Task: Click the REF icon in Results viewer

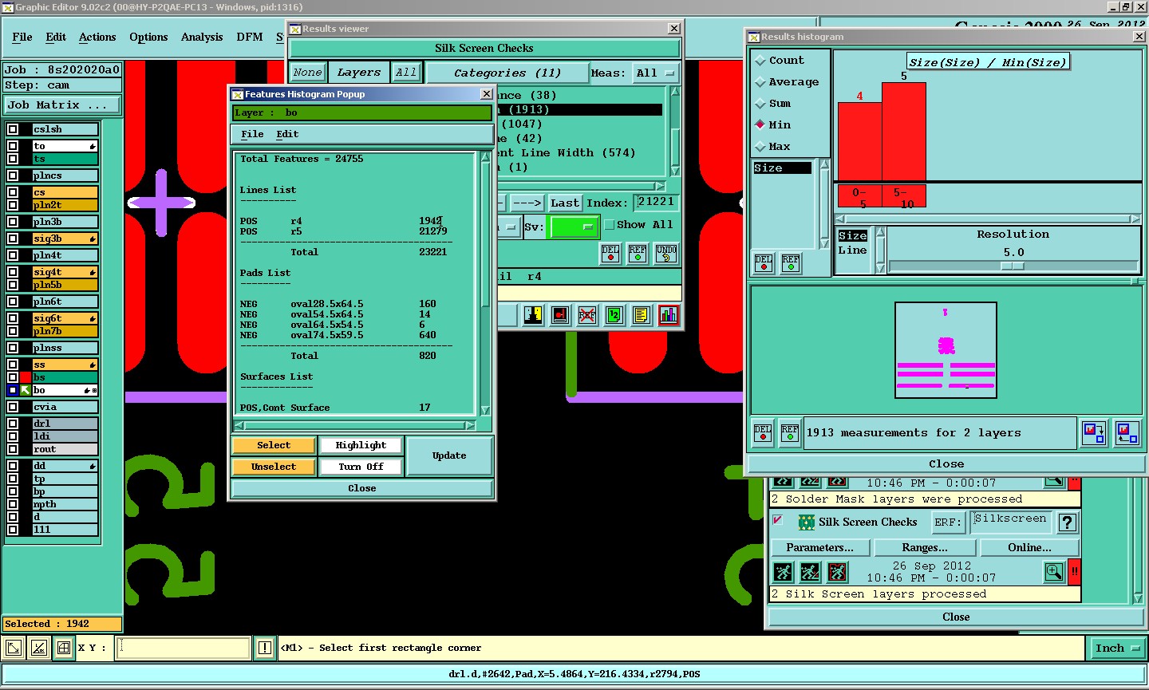Action: (638, 254)
